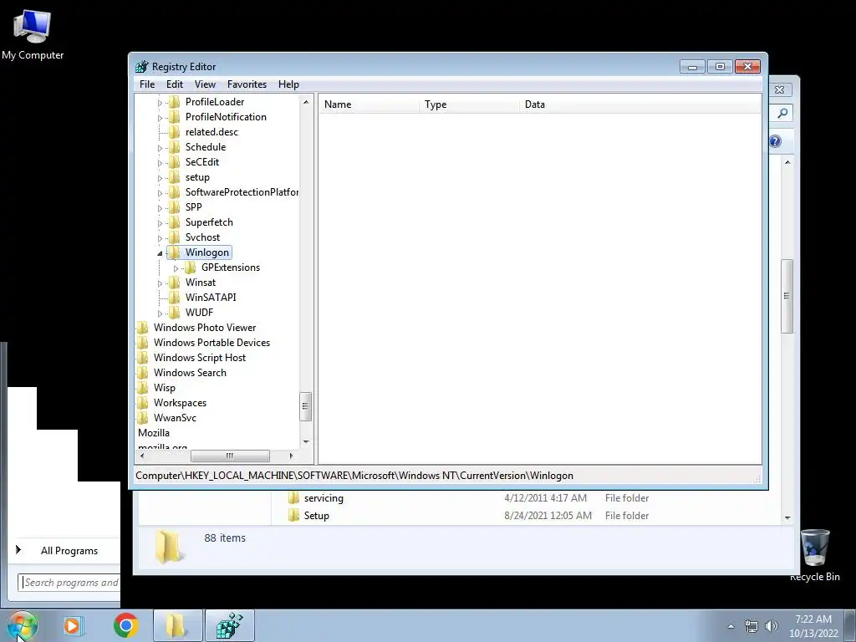856x642 pixels.
Task: Open All Programs in Start menu
Action: click(x=69, y=551)
